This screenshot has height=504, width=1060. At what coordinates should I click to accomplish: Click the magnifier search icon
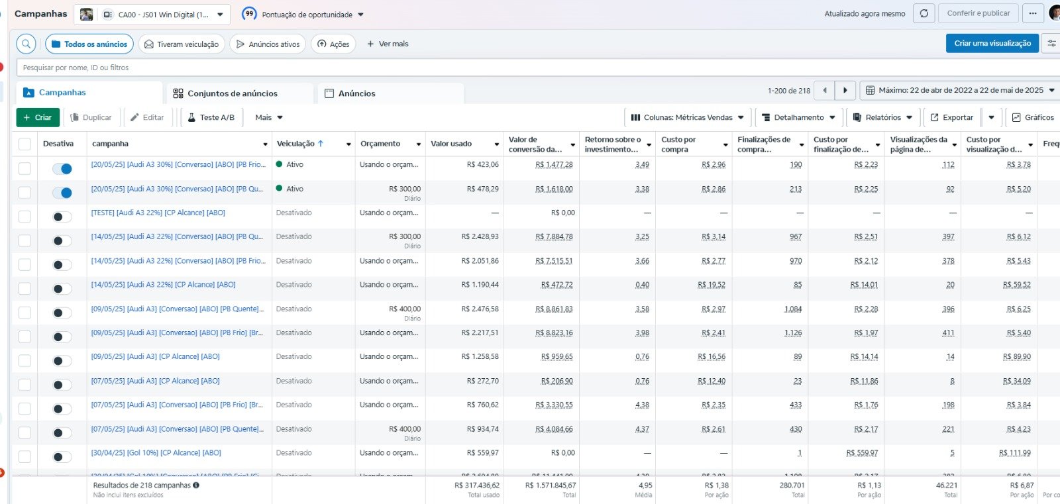coord(26,44)
